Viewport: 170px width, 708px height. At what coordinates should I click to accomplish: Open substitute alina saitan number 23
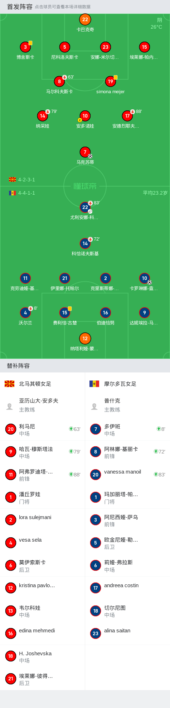coord(127,633)
